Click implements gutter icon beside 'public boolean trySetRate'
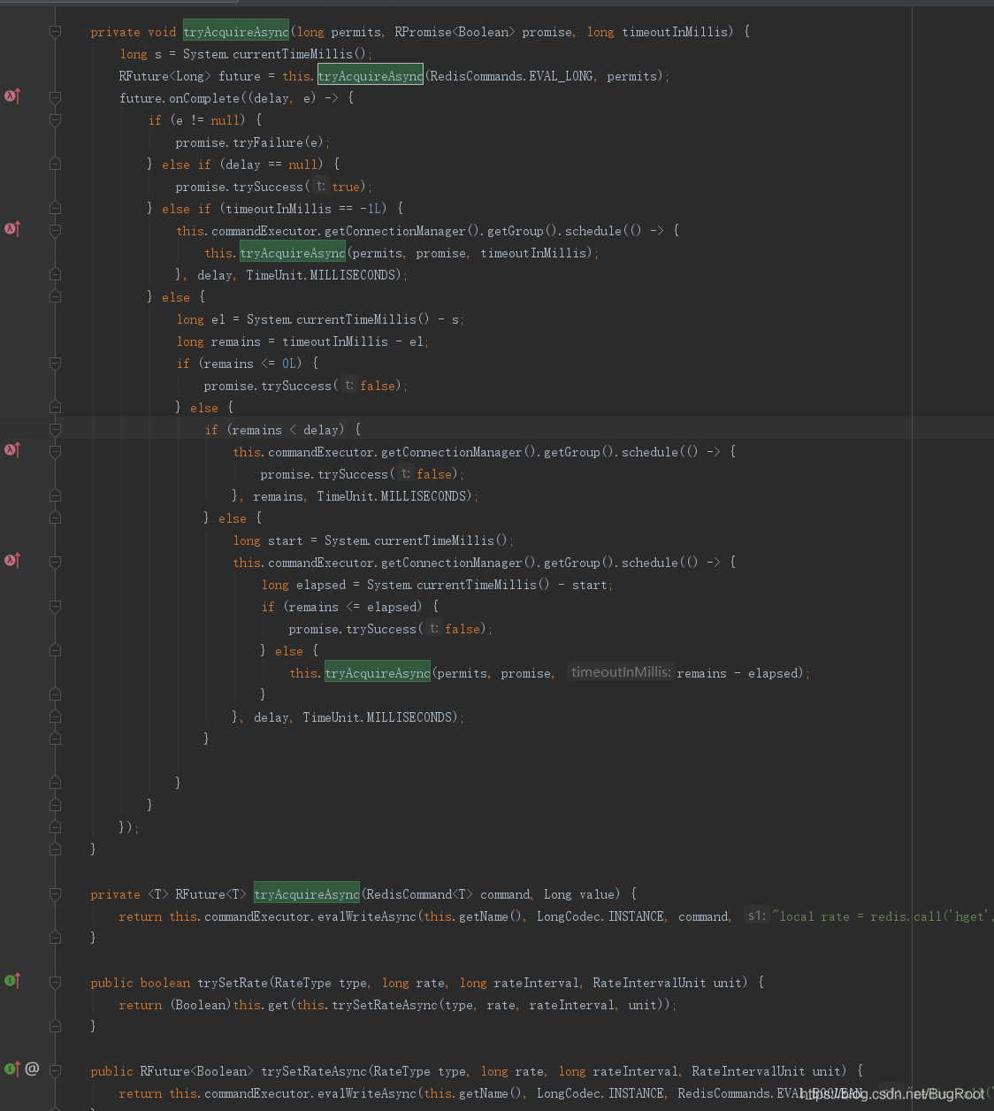 point(12,981)
